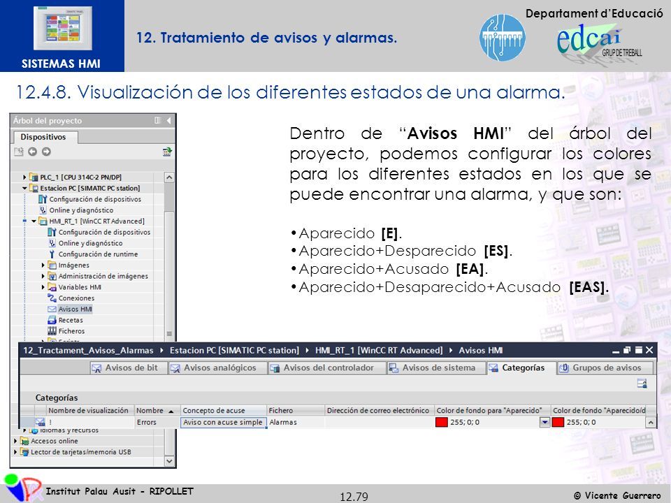Click red swatch in Aparecido/d color column
671x503 pixels.
[558, 422]
